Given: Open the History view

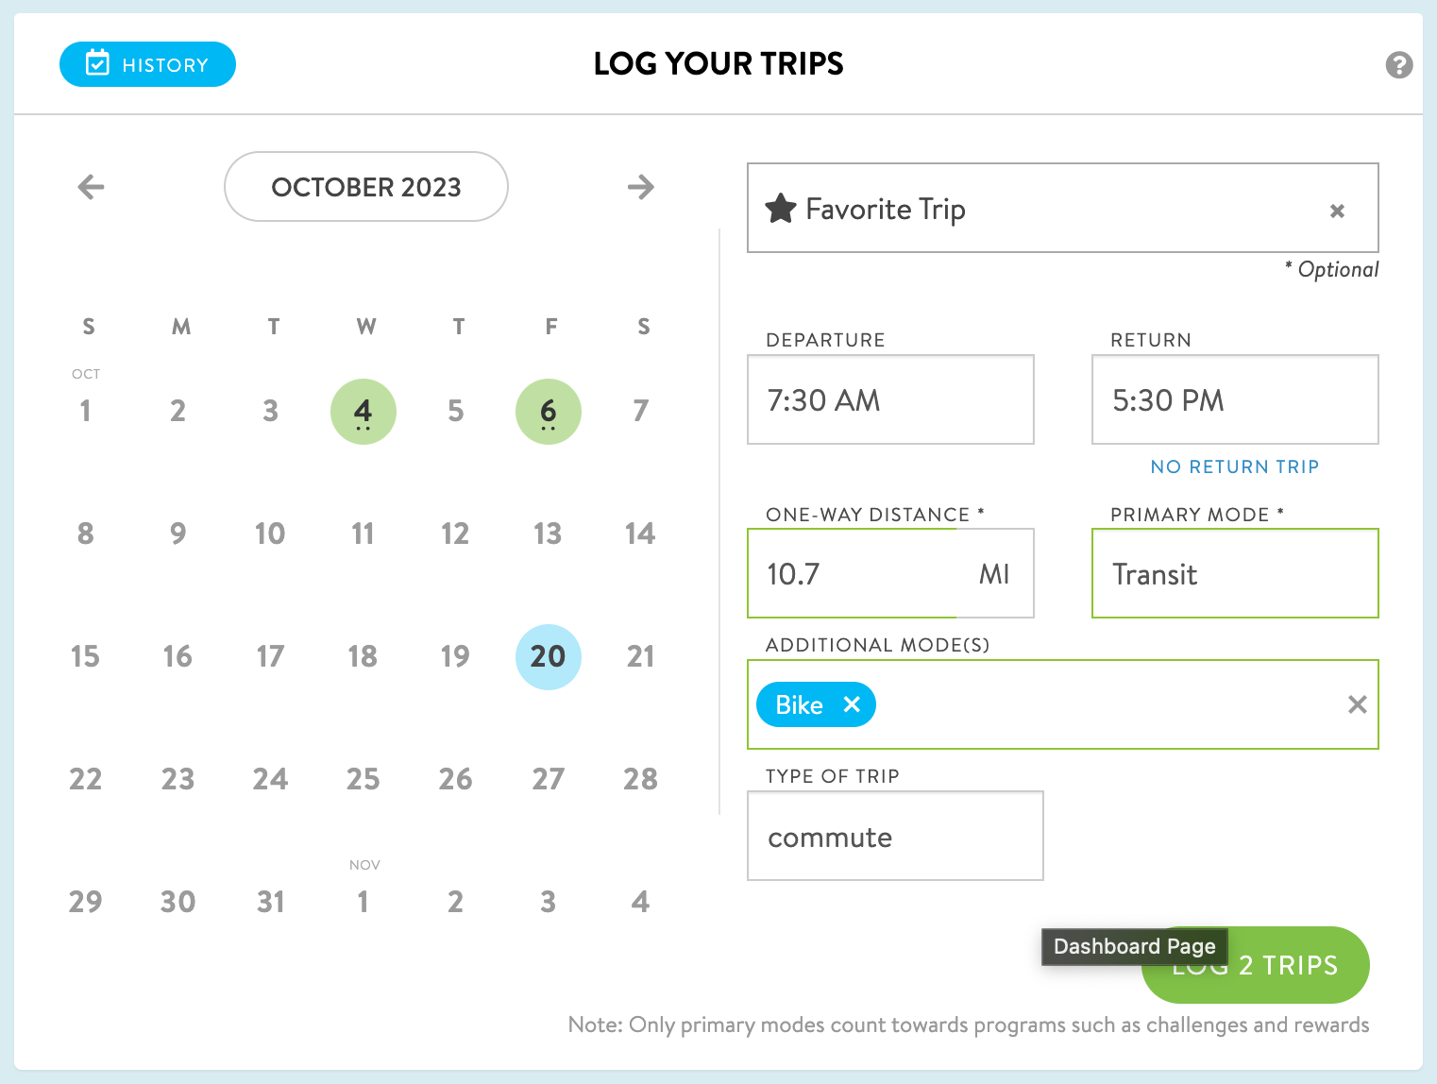Looking at the screenshot, I should tap(147, 64).
